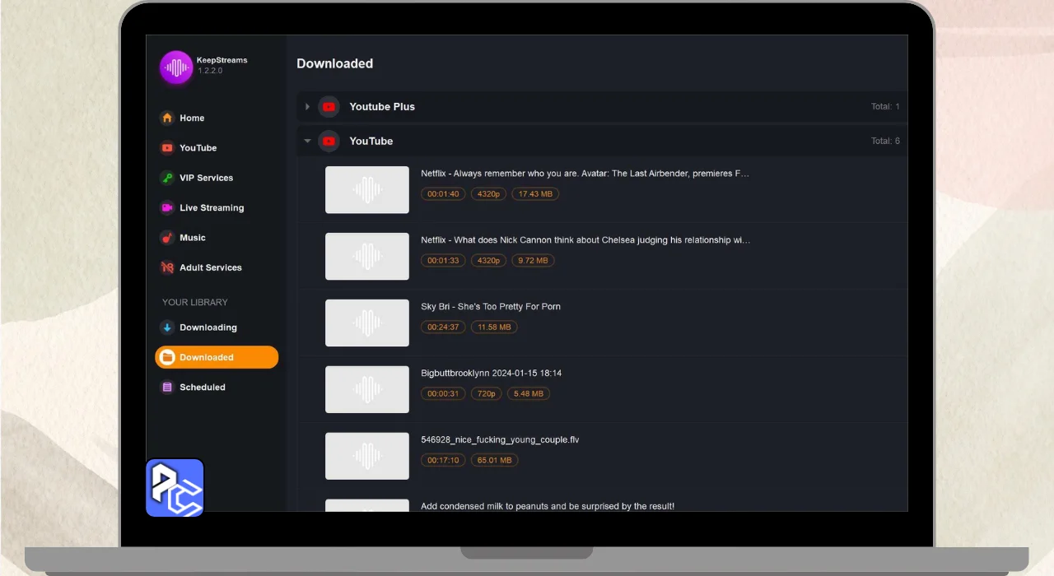Image resolution: width=1054 pixels, height=576 pixels.
Task: Click the Live Streaming camera icon
Action: [167, 207]
